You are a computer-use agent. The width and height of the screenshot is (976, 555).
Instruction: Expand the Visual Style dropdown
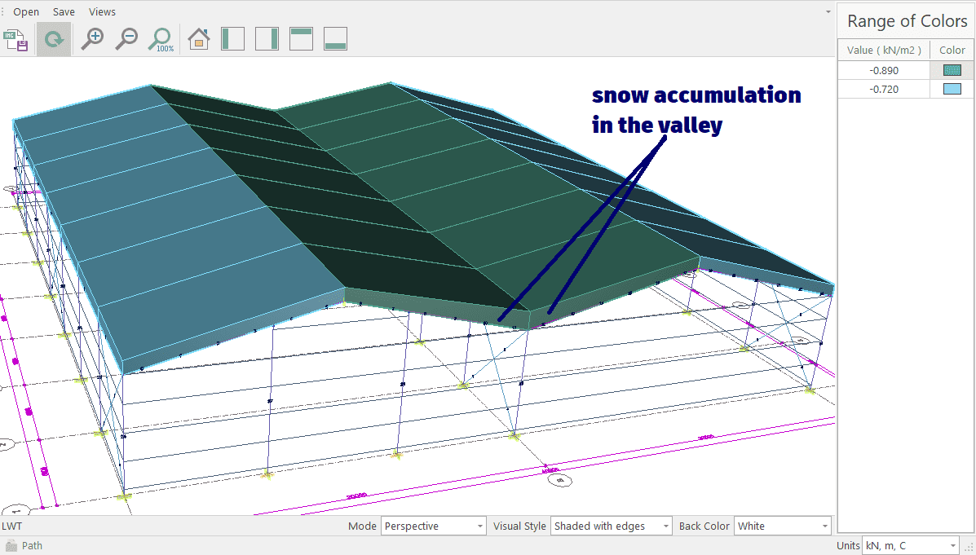tap(611, 526)
